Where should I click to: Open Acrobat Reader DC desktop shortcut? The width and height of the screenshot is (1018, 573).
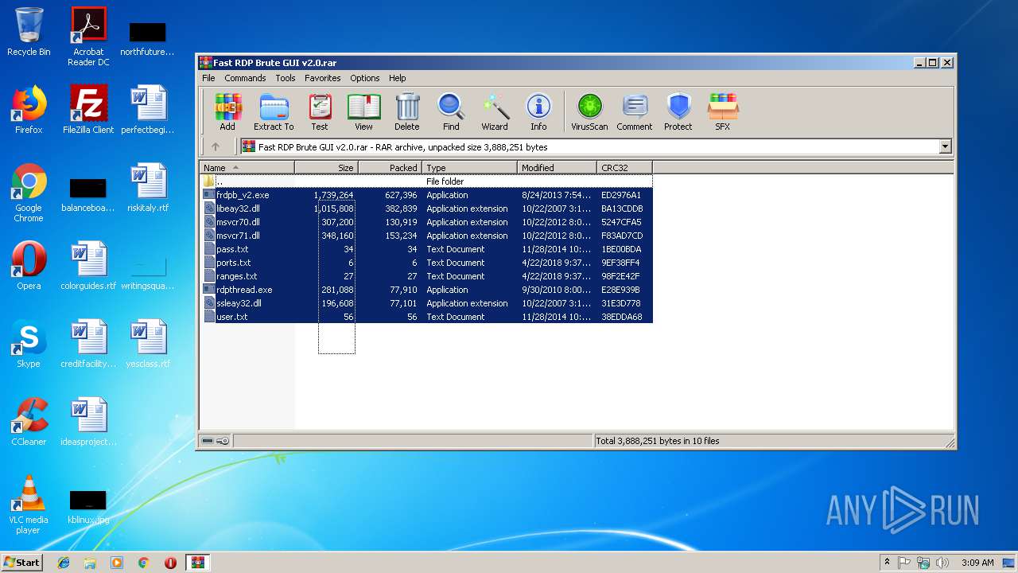pyautogui.click(x=88, y=36)
